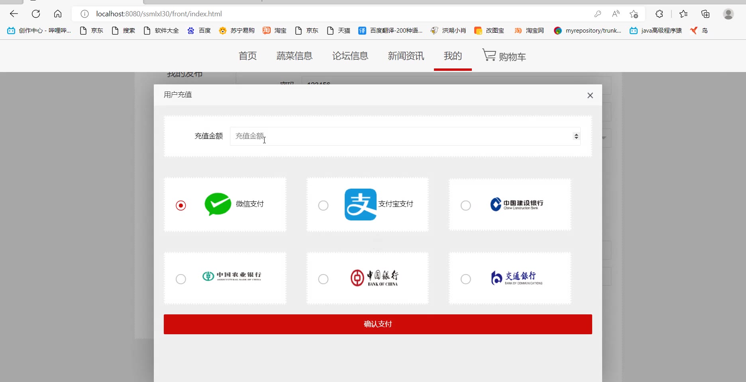Open the 论坛信息 navigation tab
The height and width of the screenshot is (382, 746).
pos(350,56)
